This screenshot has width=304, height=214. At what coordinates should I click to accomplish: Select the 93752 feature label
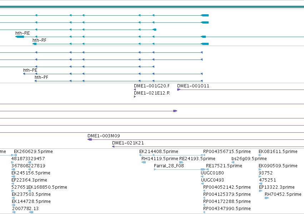click(266, 173)
